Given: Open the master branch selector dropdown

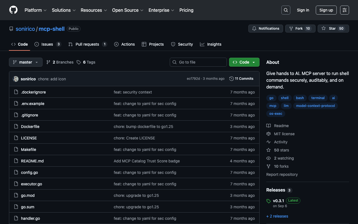Looking at the screenshot, I should (25, 62).
